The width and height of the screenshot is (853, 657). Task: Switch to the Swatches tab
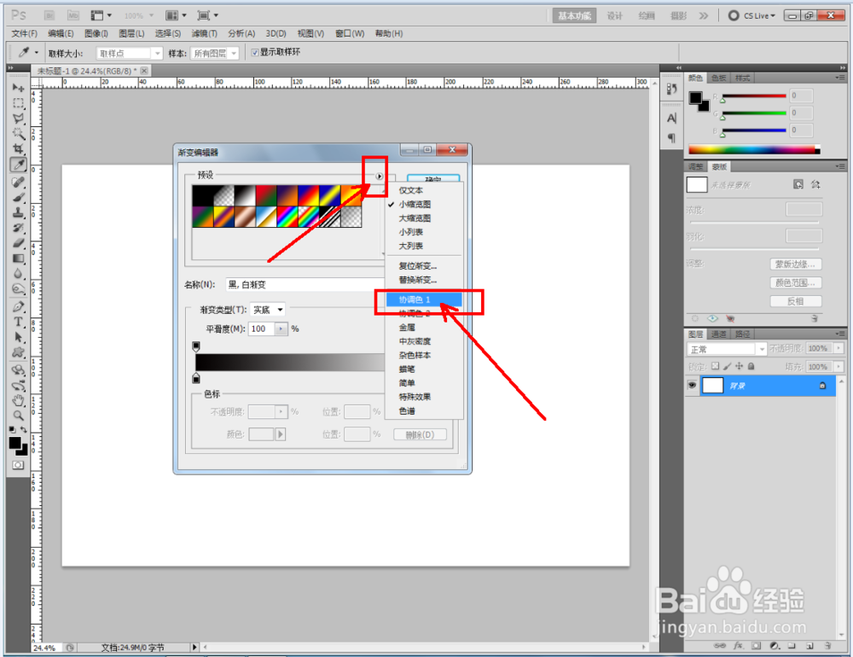coord(718,78)
